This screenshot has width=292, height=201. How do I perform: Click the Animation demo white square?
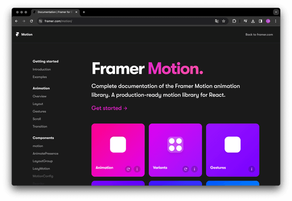tap(118, 144)
